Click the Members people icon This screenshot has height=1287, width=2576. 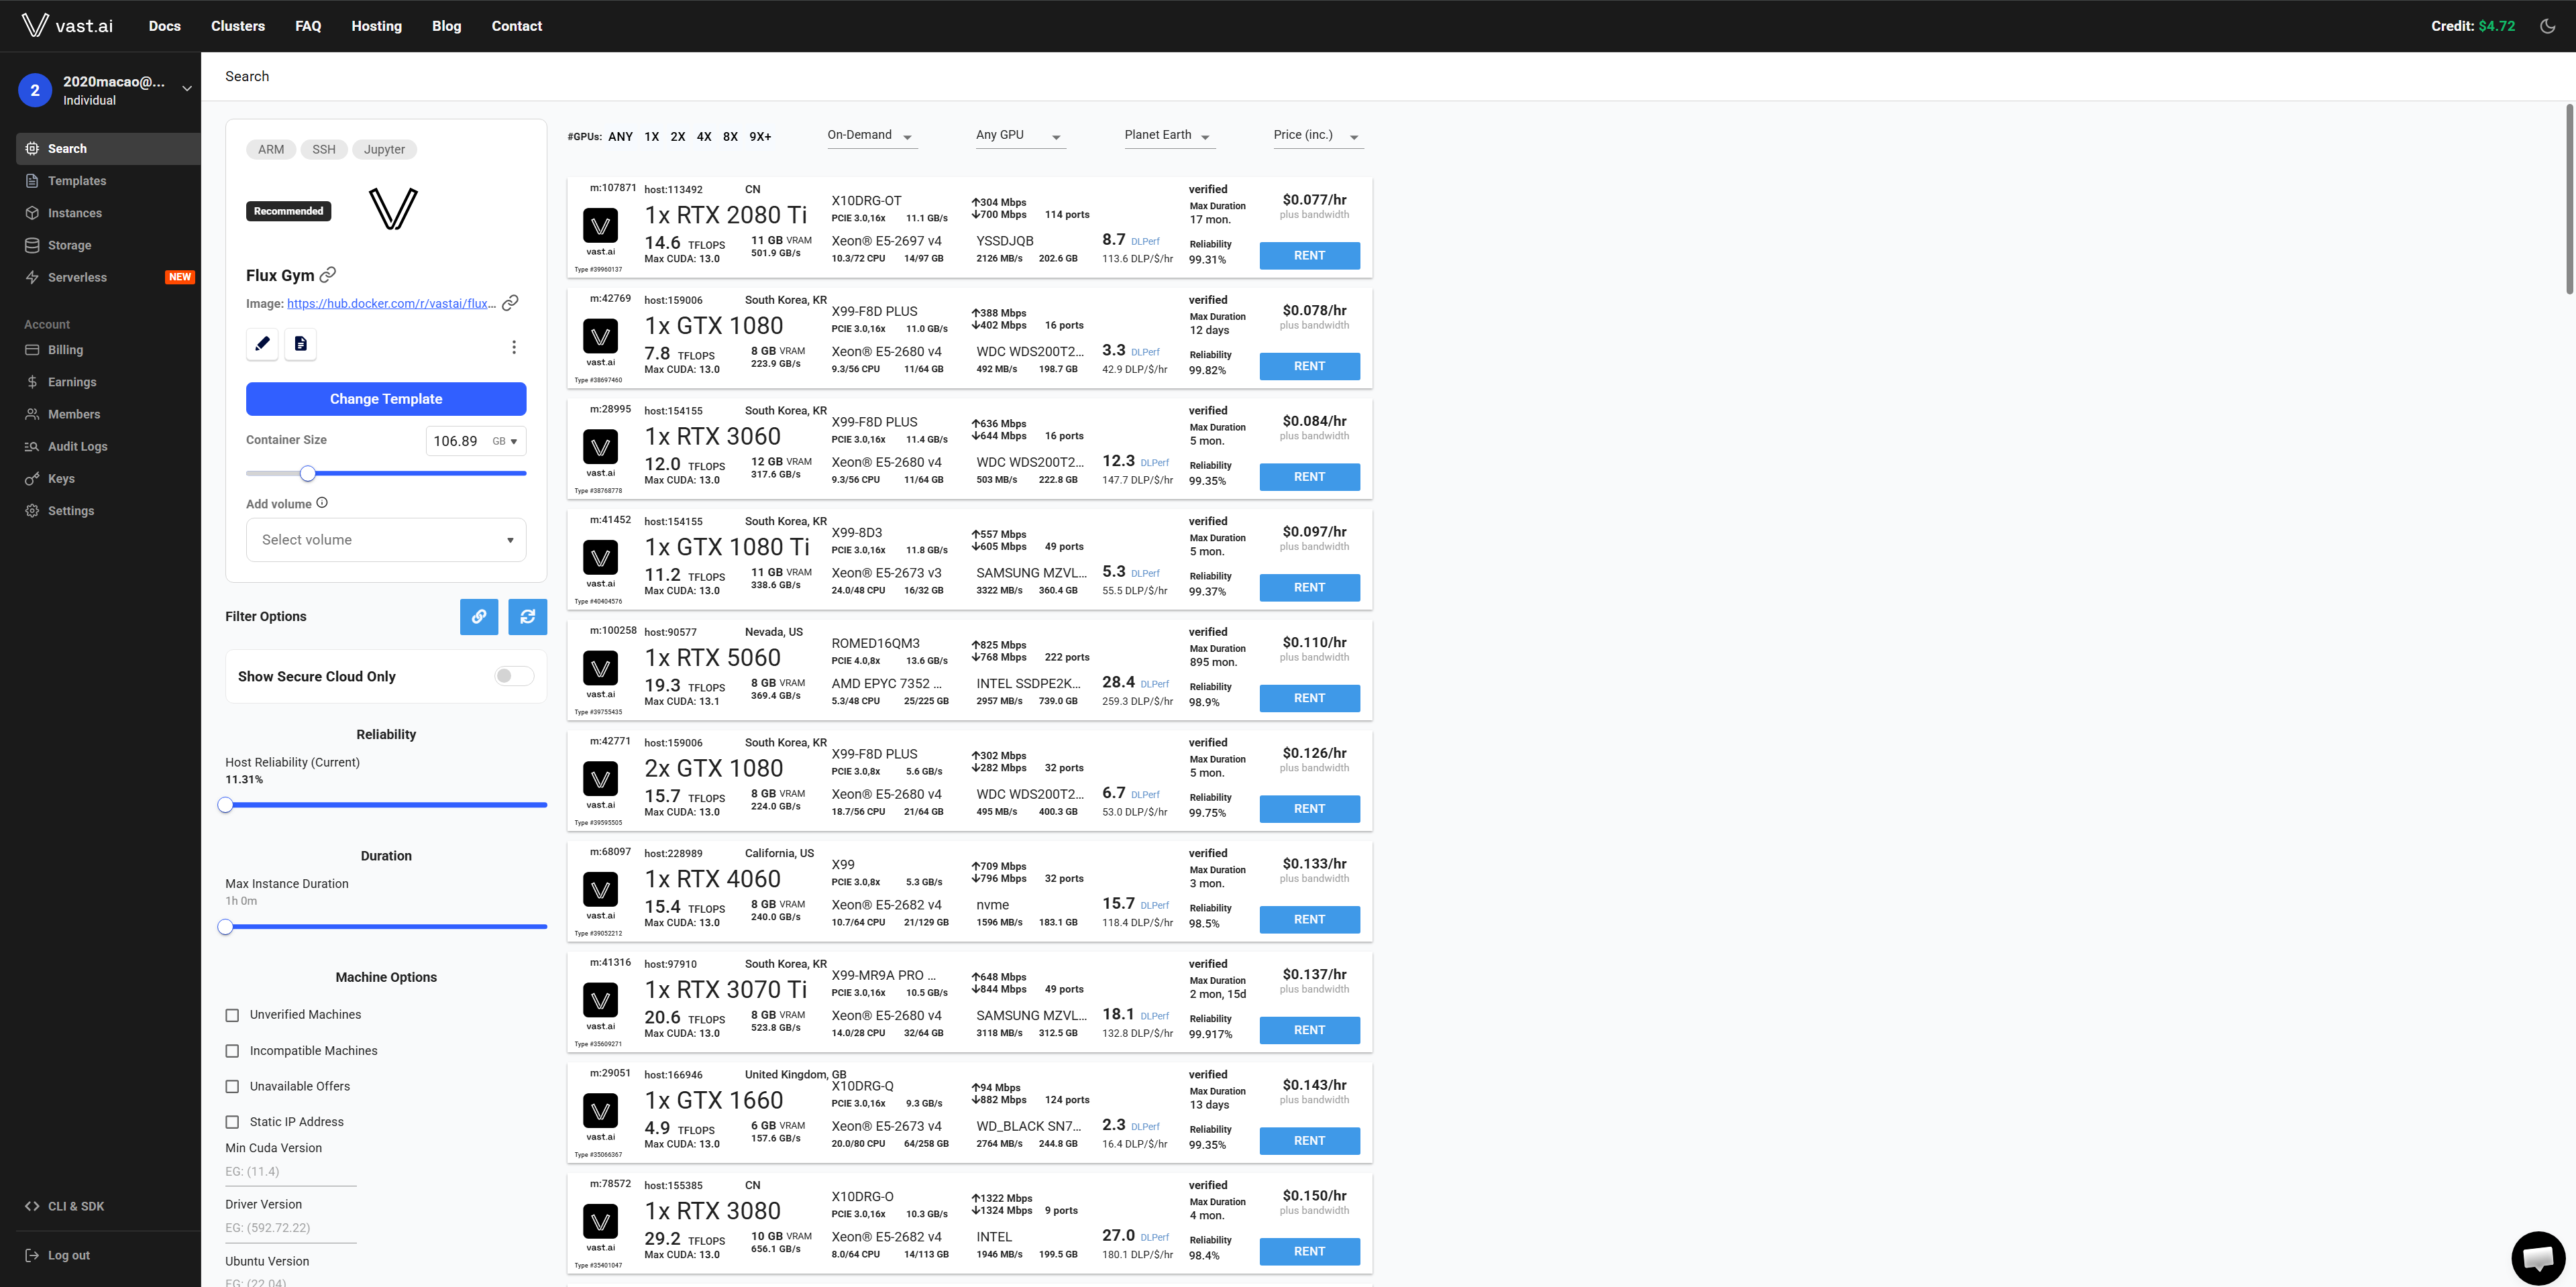point(32,414)
